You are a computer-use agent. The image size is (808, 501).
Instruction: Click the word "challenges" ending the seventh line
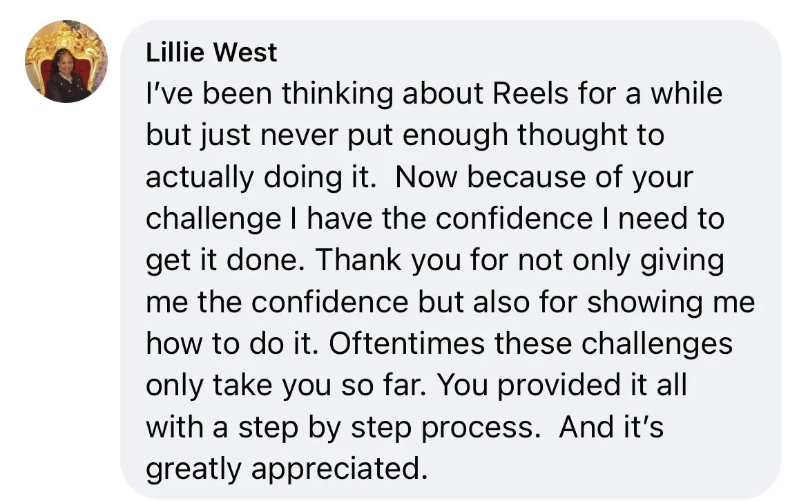point(657,343)
